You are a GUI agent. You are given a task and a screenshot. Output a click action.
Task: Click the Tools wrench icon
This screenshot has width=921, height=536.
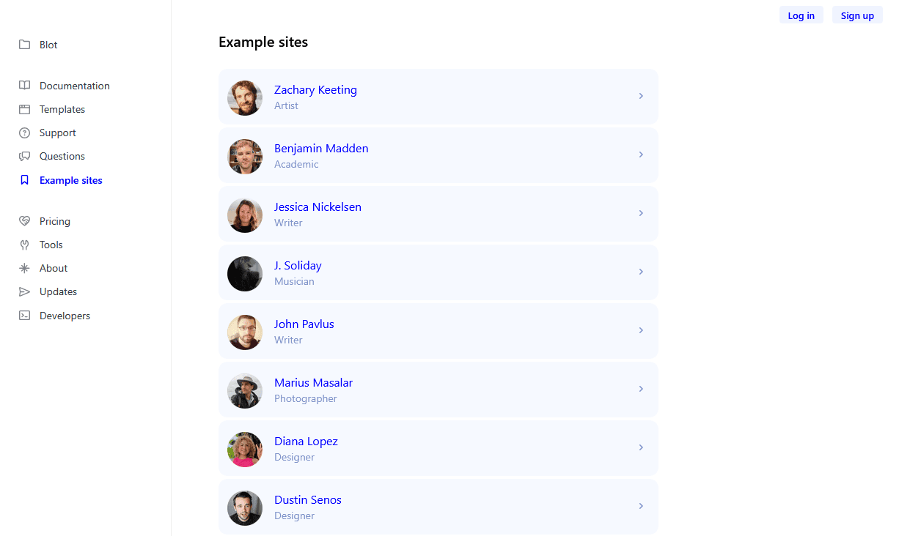(25, 245)
